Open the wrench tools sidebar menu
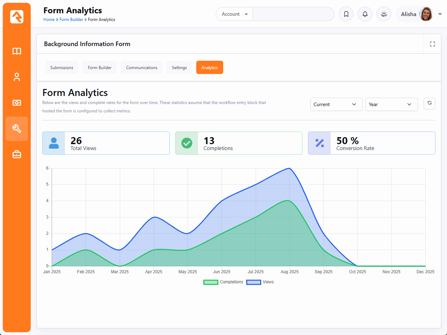The width and height of the screenshot is (447, 335). [17, 129]
